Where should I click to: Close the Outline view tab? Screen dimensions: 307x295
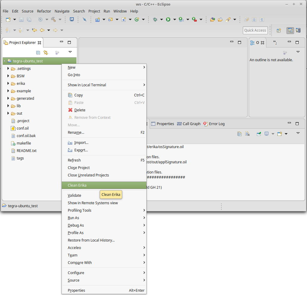click(x=263, y=43)
